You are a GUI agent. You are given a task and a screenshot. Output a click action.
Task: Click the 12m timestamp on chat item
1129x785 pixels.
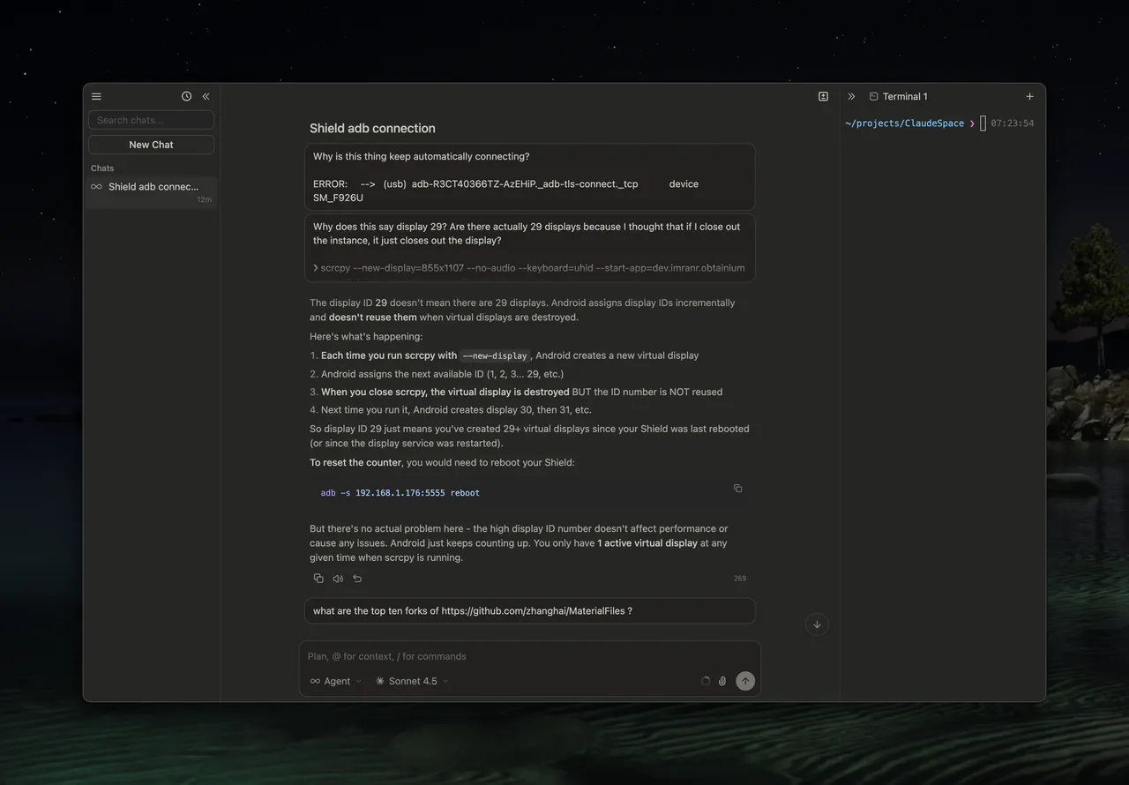click(x=204, y=200)
